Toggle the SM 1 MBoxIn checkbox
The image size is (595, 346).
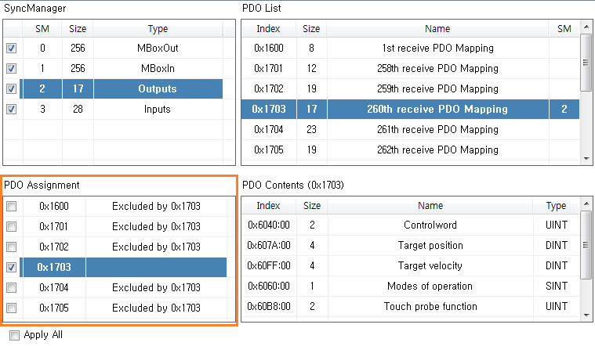point(12,69)
